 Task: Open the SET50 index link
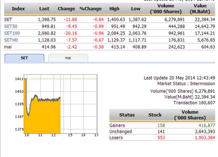click(x=11, y=26)
